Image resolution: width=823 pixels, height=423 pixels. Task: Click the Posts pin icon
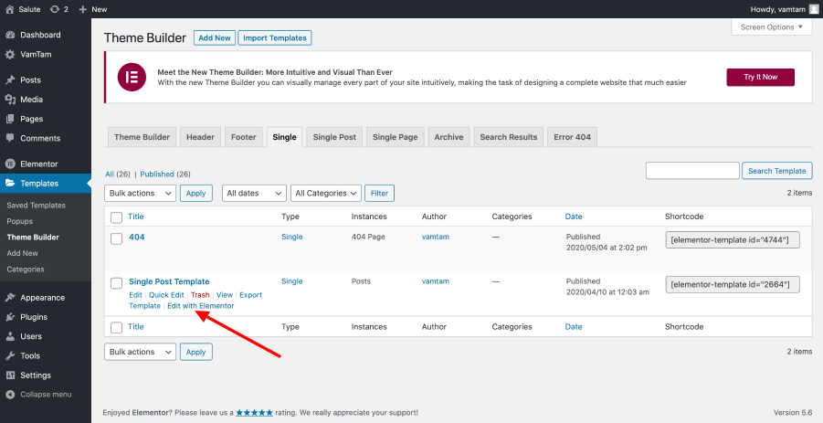tap(10, 80)
